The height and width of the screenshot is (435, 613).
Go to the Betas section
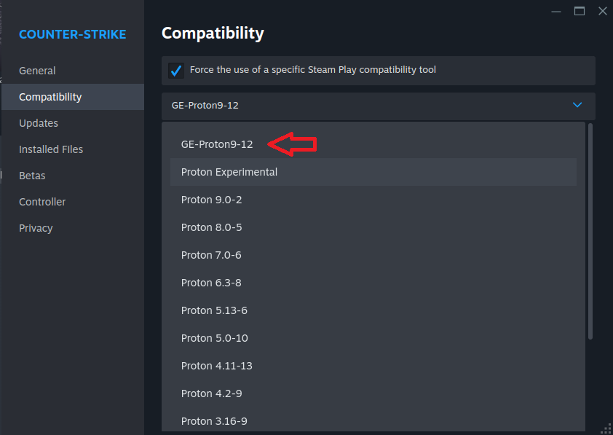click(x=32, y=176)
